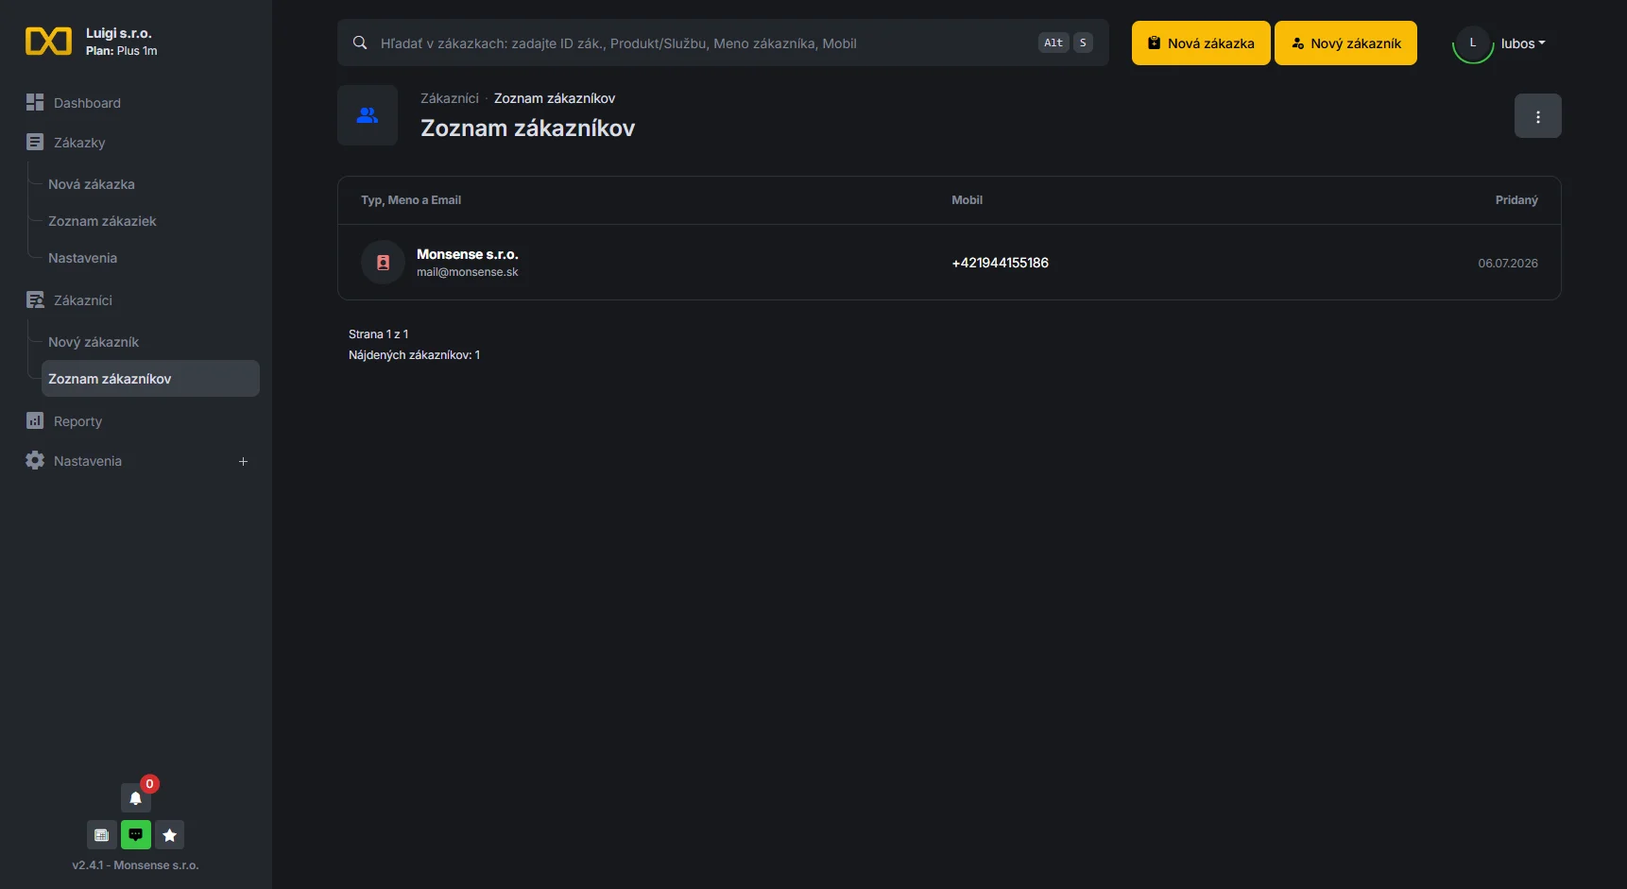Open the green chat message icon
Viewport: 1627px width, 889px height.
135,834
